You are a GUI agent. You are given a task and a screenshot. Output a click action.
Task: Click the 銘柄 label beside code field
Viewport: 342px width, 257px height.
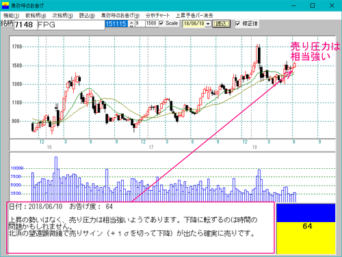(7, 23)
